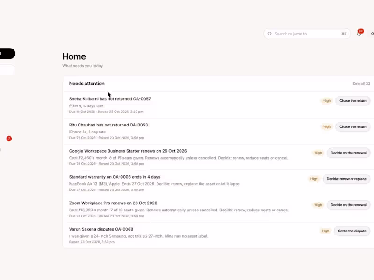The image size is (374, 280).
Task: Click 'Pixel 8, 4 days late' text
Action: (x=86, y=106)
